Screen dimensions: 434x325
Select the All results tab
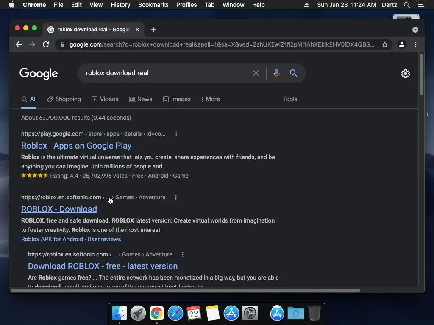coord(29,99)
